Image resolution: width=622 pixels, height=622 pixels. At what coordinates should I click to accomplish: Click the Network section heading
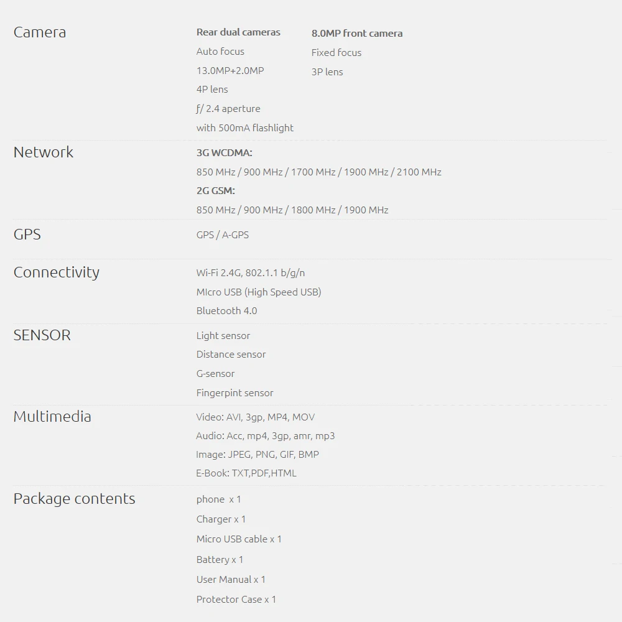[x=44, y=152]
